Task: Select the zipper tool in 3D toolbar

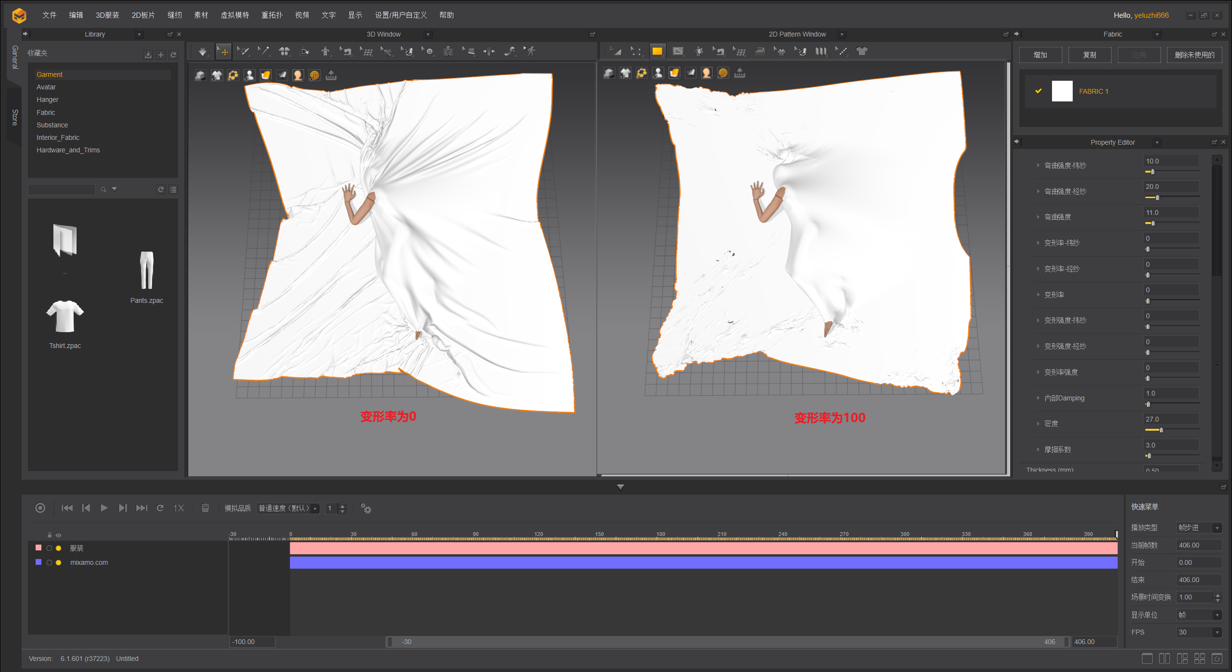Action: (x=448, y=51)
